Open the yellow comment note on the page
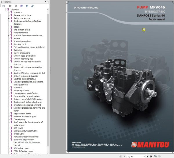The width and height of the screenshot is (174, 158). click(x=144, y=30)
